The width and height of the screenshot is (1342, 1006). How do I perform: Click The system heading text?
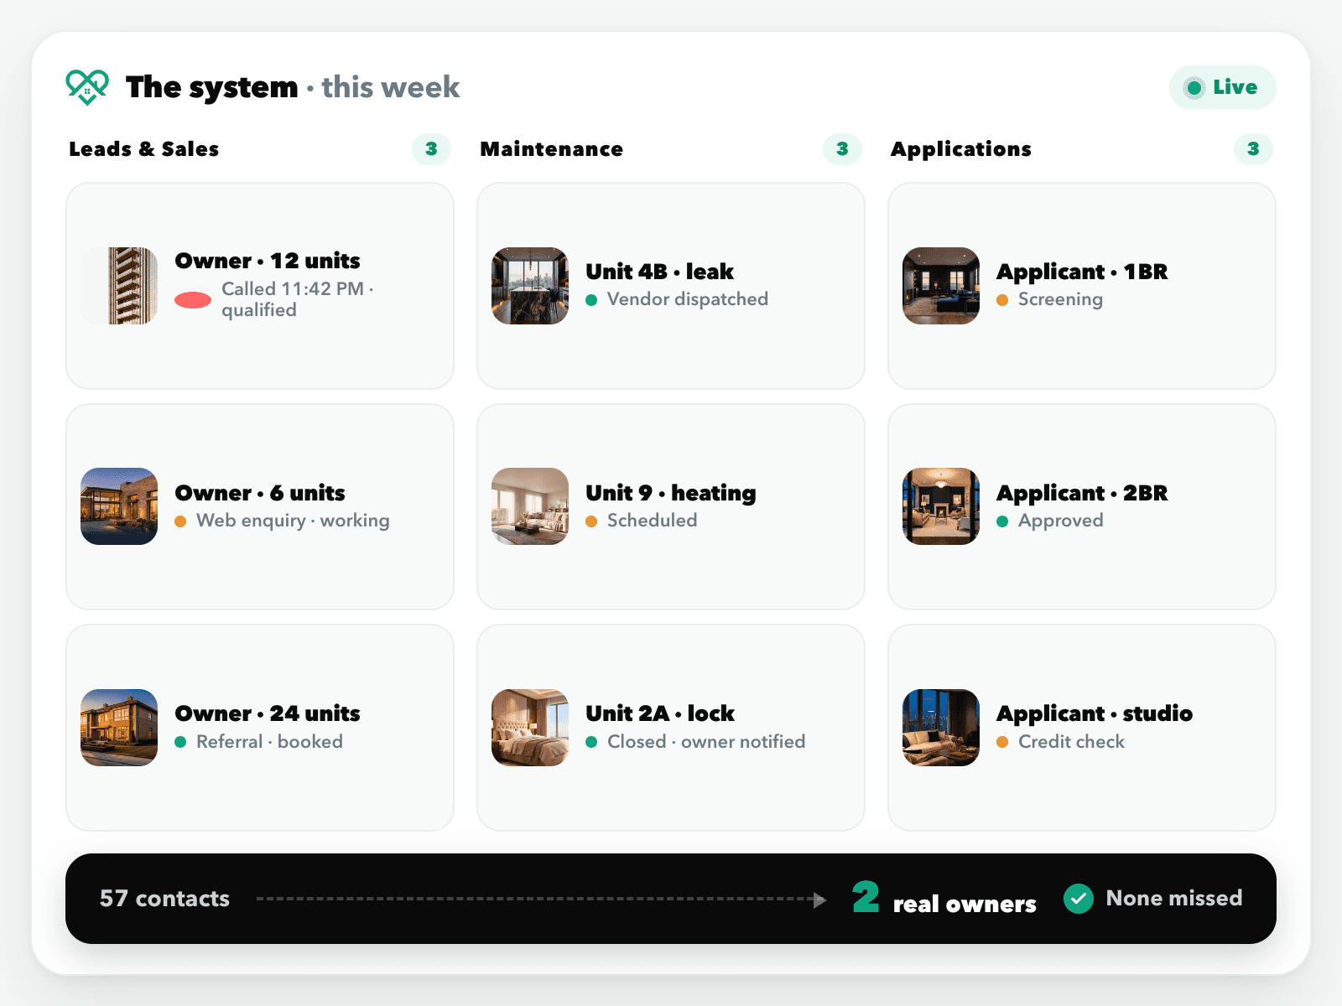(211, 87)
